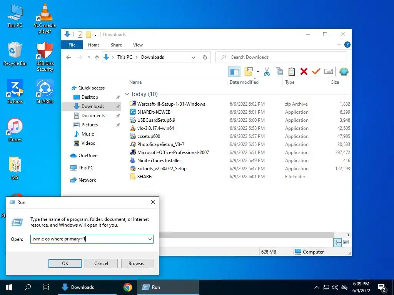This screenshot has height=295, width=394.
Task: Click the refresh button beside address bar
Action: [205, 58]
